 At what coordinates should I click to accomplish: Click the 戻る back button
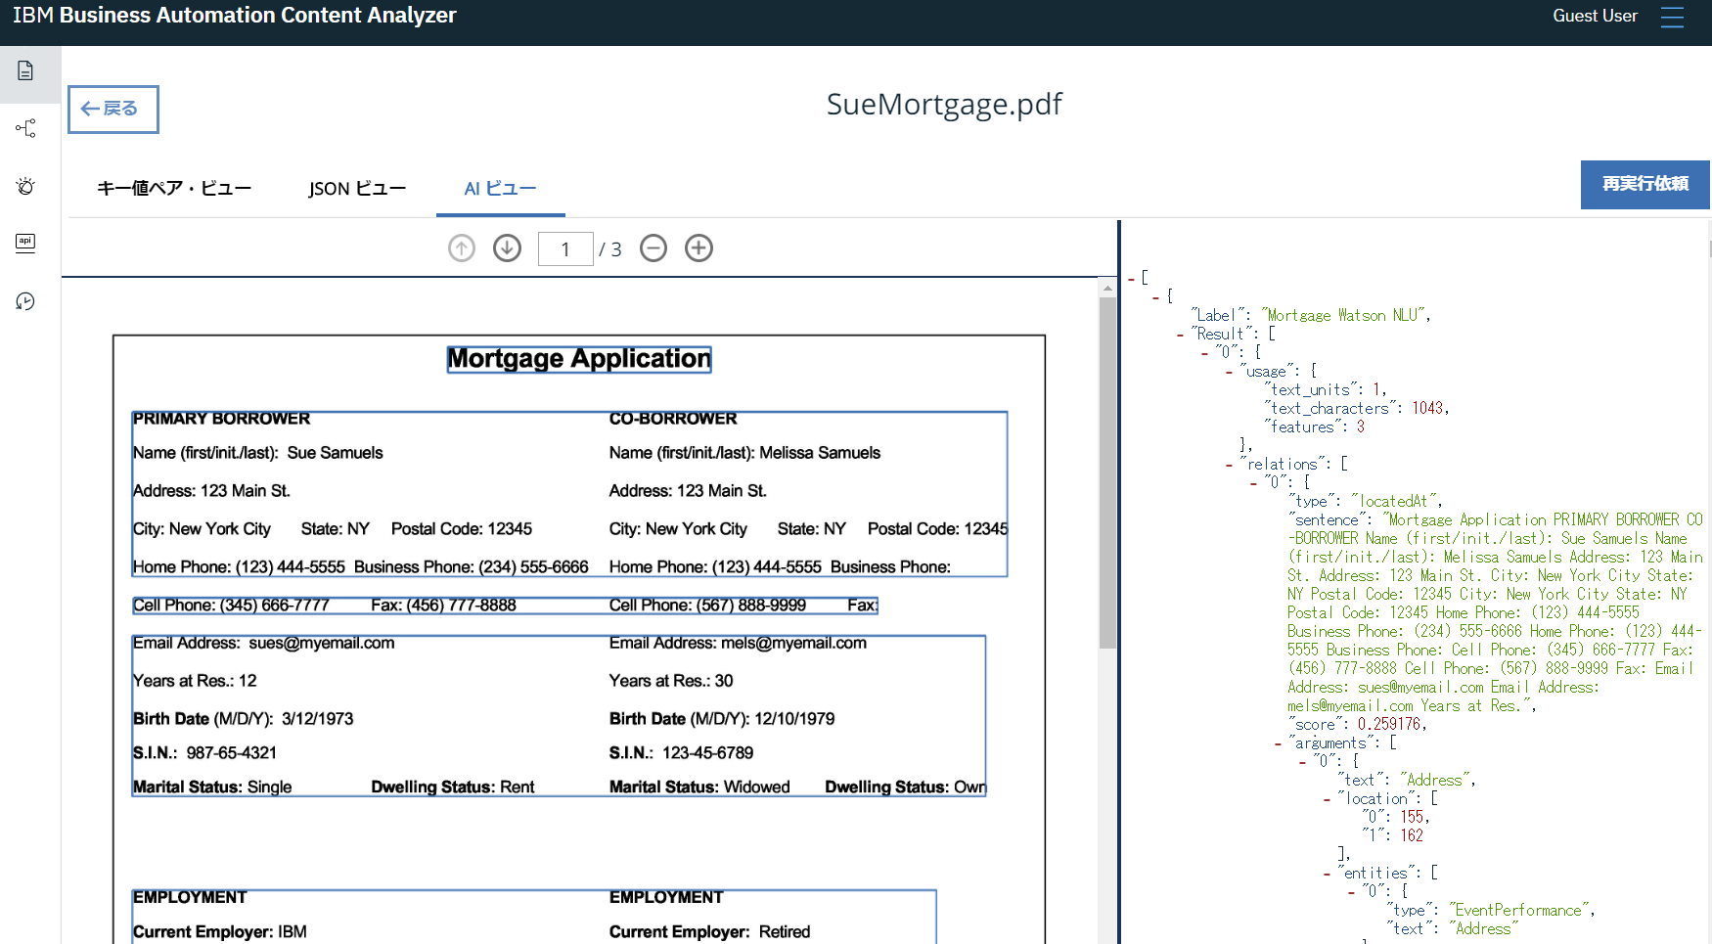(113, 109)
